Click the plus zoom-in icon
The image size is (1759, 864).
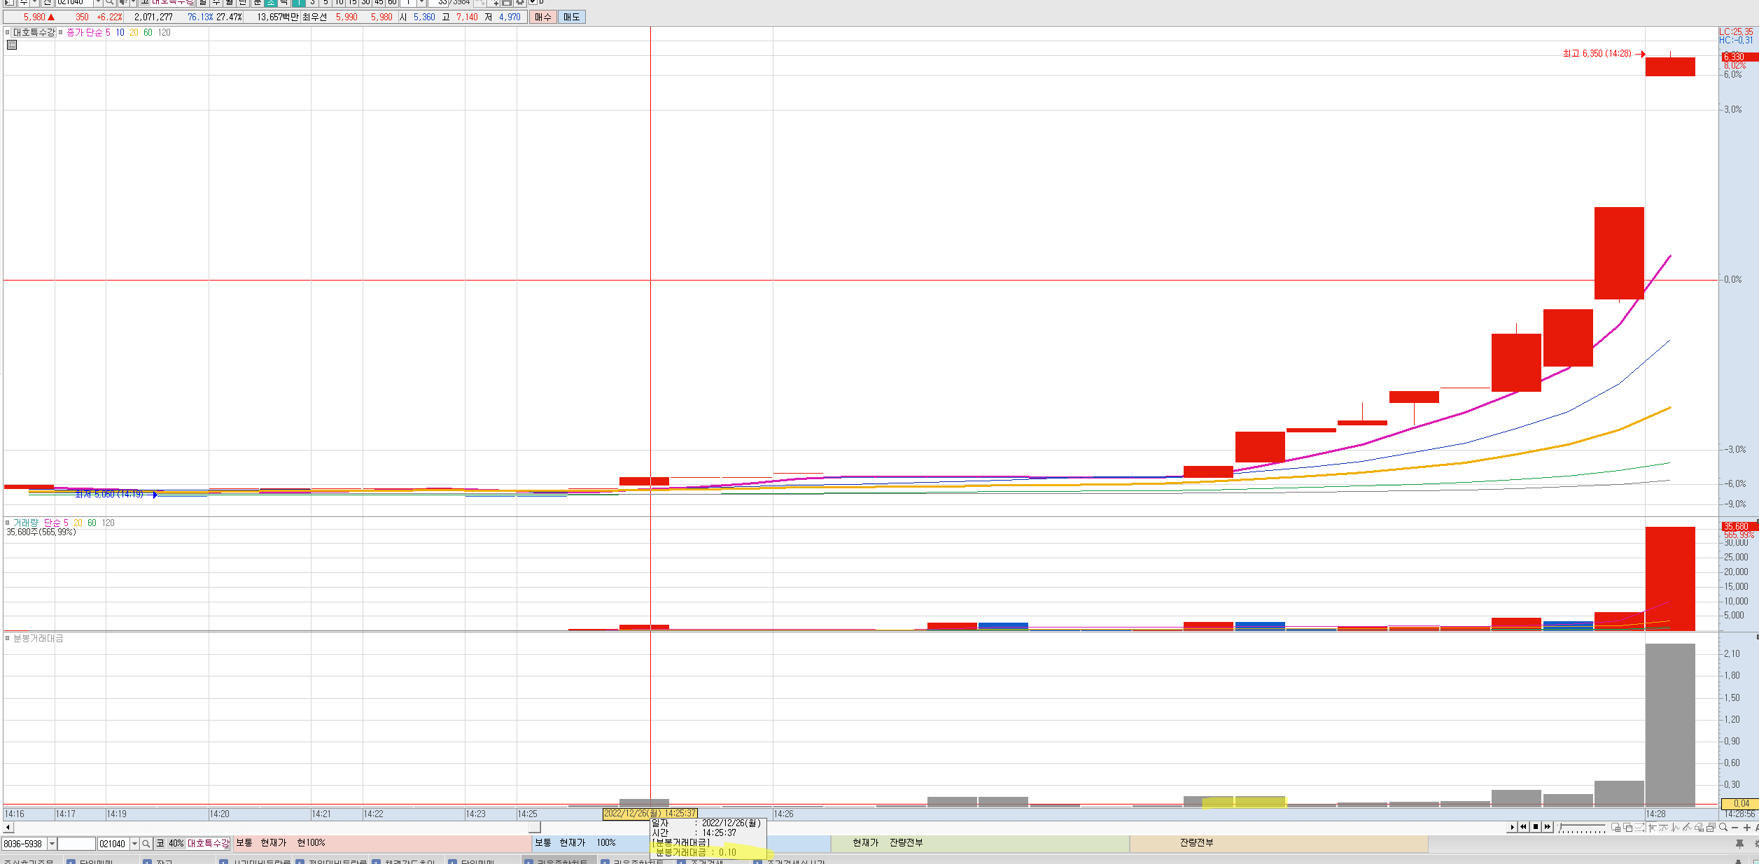point(1747,828)
